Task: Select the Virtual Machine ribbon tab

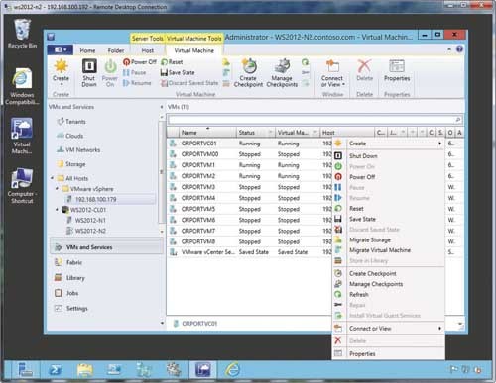Action: [x=194, y=50]
